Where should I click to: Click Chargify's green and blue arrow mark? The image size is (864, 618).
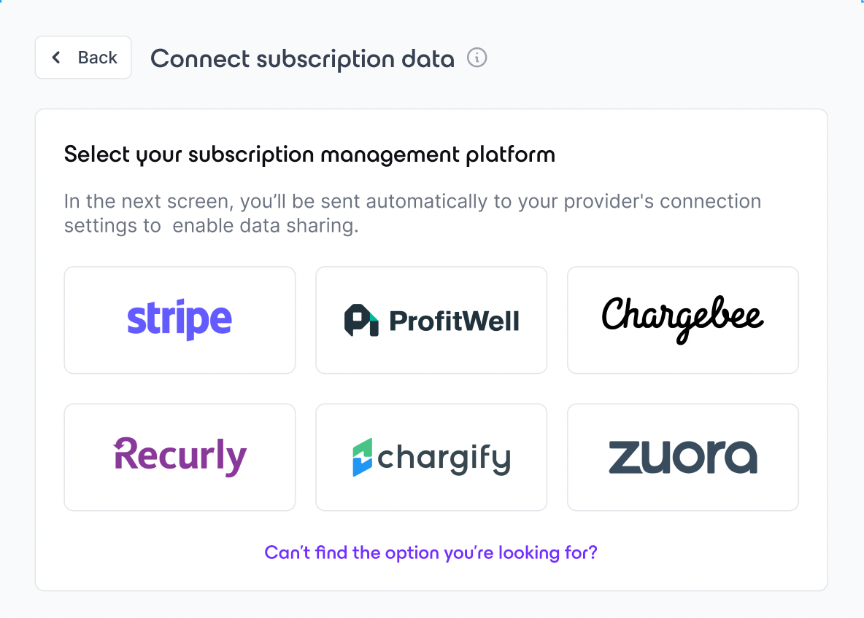click(363, 458)
